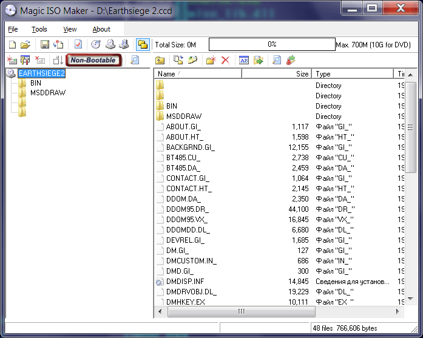Click horizontal scrollbar left arrow
This screenshot has width=423, height=338.
point(160,311)
